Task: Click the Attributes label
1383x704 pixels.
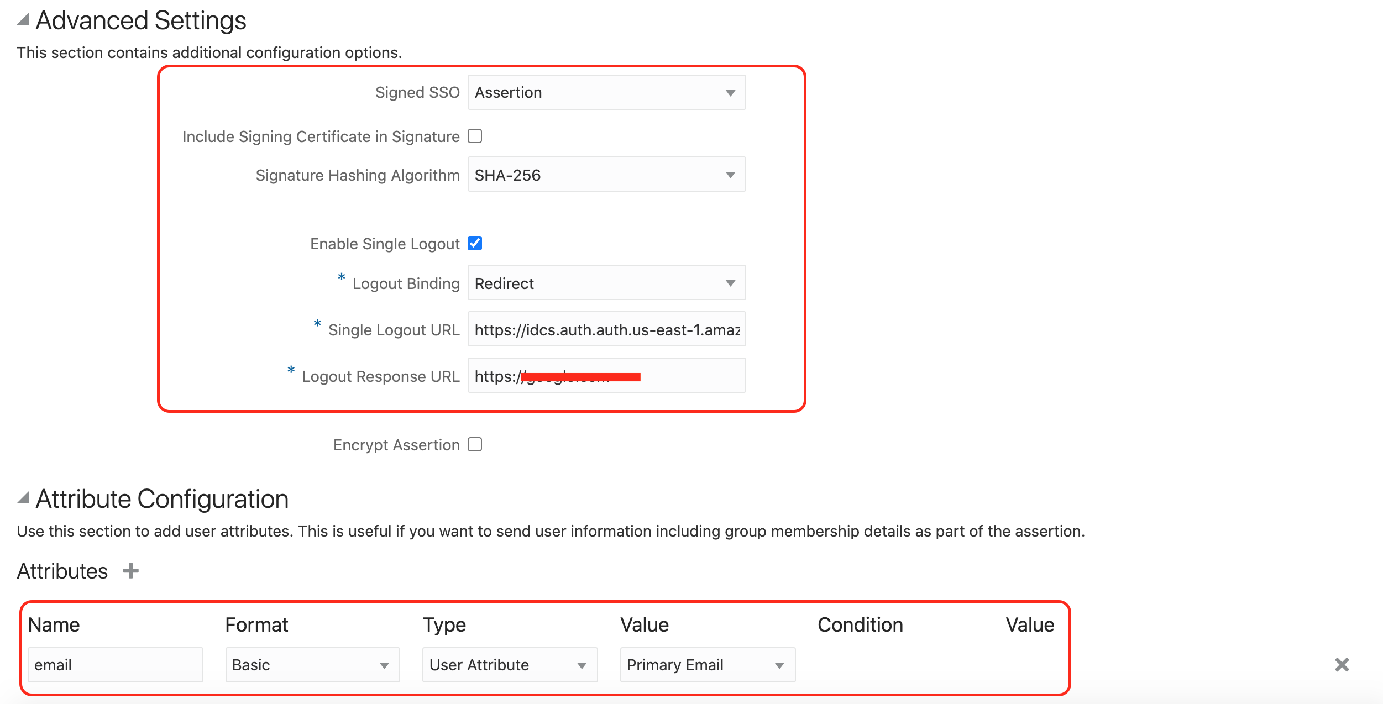Action: (x=62, y=571)
